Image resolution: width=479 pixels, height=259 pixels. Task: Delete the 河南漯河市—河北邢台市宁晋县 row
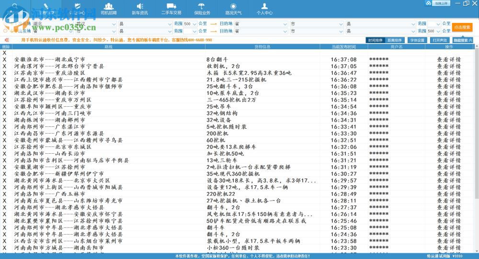tap(4, 66)
